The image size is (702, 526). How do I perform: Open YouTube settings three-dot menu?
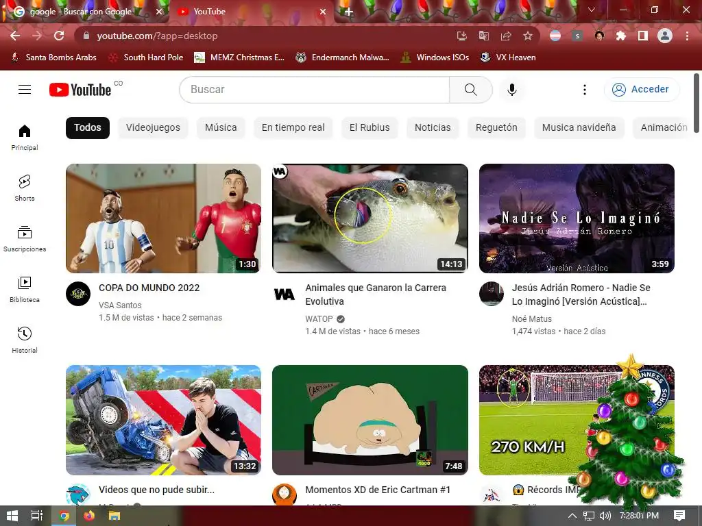click(584, 90)
